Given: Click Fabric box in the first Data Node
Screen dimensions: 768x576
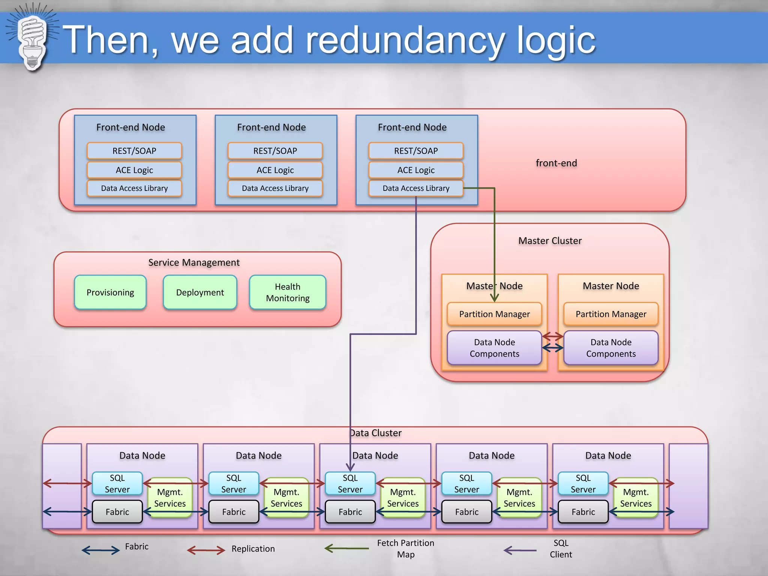Looking at the screenshot, I should (x=117, y=511).
